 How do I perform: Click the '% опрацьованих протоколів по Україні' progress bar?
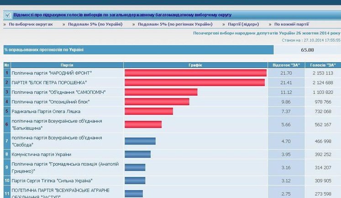[x=138, y=50]
